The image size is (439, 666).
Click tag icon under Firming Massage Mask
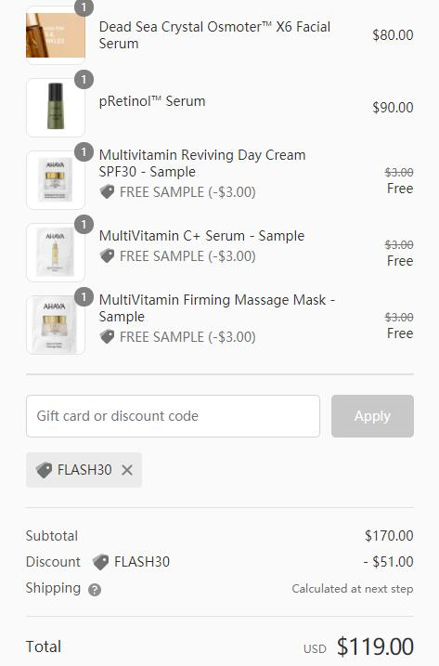[x=107, y=337]
